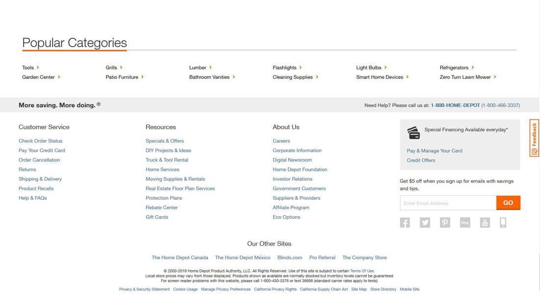Open Shipping & Delivery page
Viewport: 540px width, 295px height.
tap(40, 179)
